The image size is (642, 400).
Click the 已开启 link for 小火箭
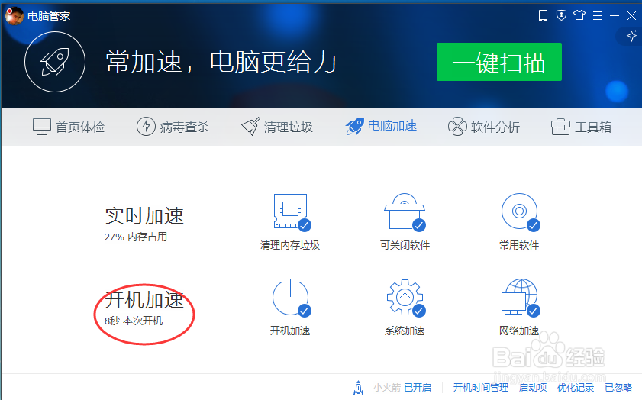point(418,387)
